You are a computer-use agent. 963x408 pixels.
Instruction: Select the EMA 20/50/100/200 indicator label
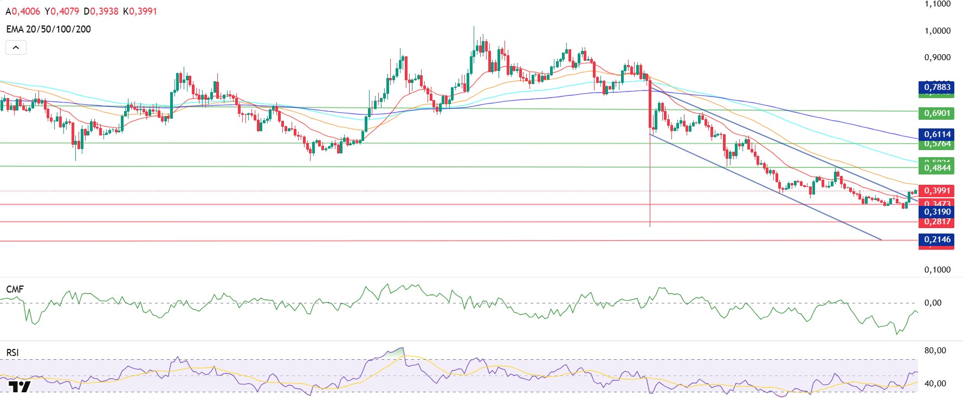pyautogui.click(x=48, y=29)
